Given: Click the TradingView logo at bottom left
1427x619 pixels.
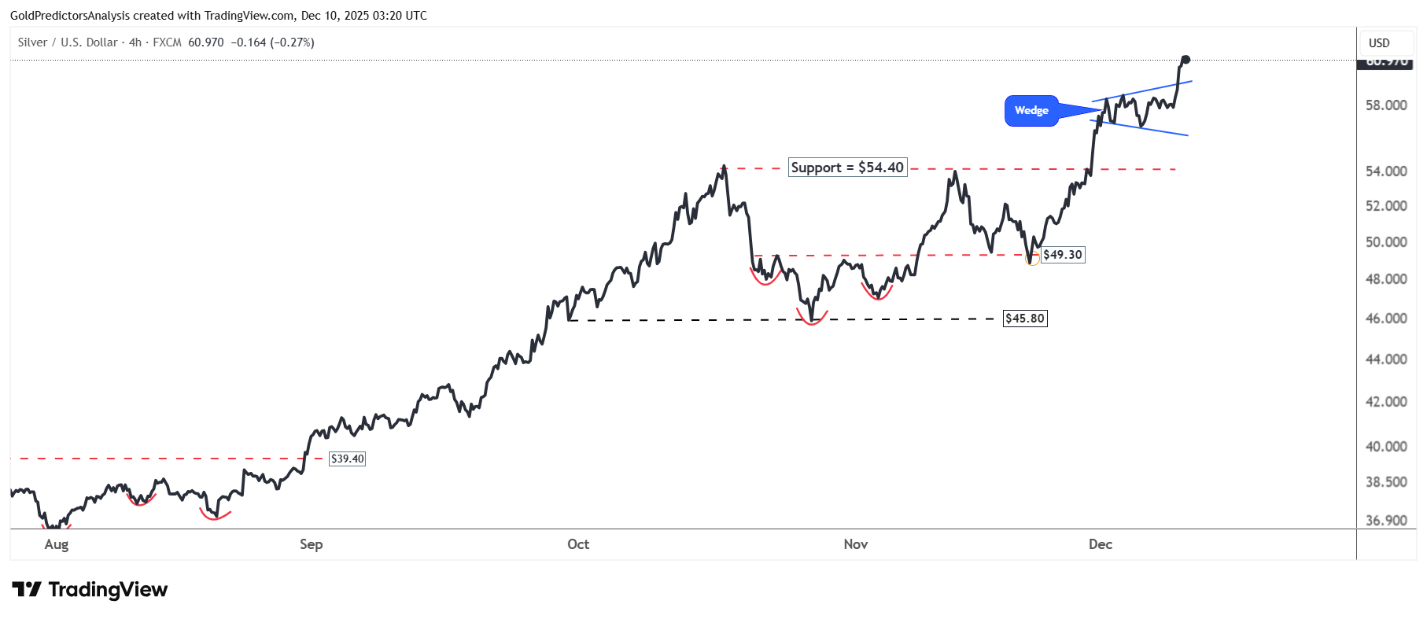Looking at the screenshot, I should 90,590.
